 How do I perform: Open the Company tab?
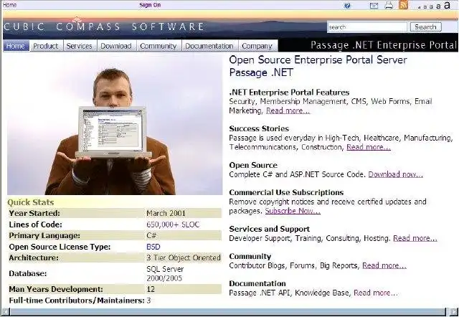point(257,46)
